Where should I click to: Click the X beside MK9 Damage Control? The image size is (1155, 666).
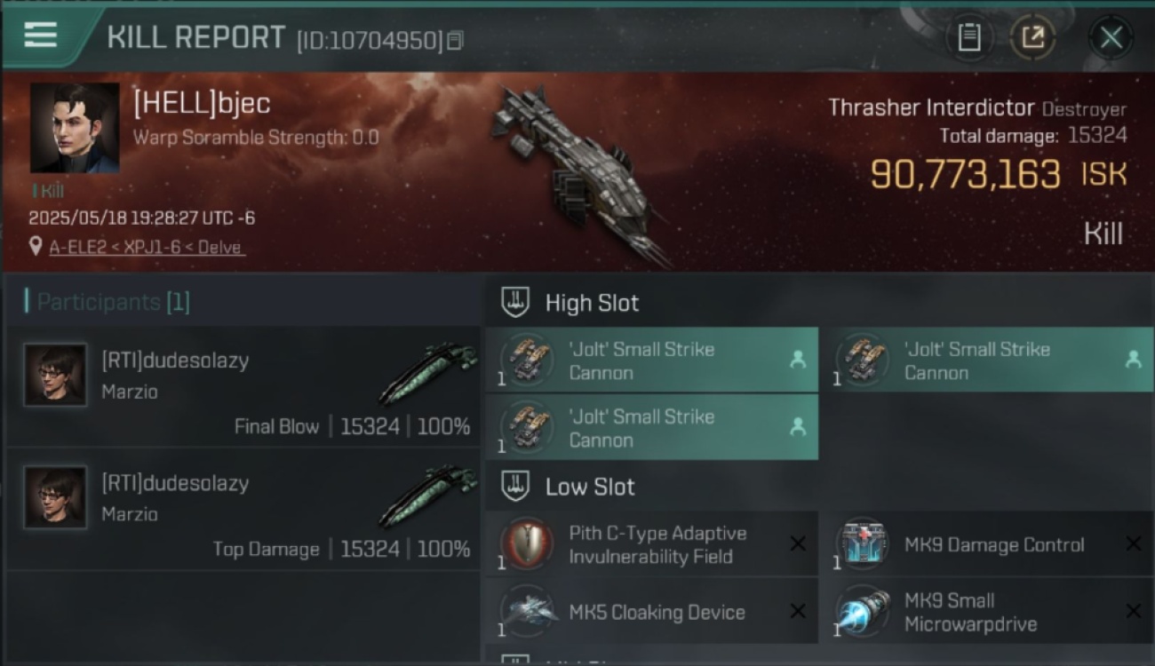coord(1133,543)
